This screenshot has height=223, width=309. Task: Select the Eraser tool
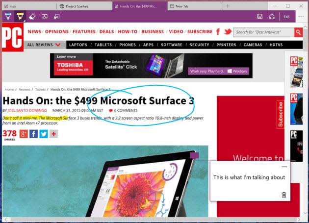pyautogui.click(x=32, y=17)
